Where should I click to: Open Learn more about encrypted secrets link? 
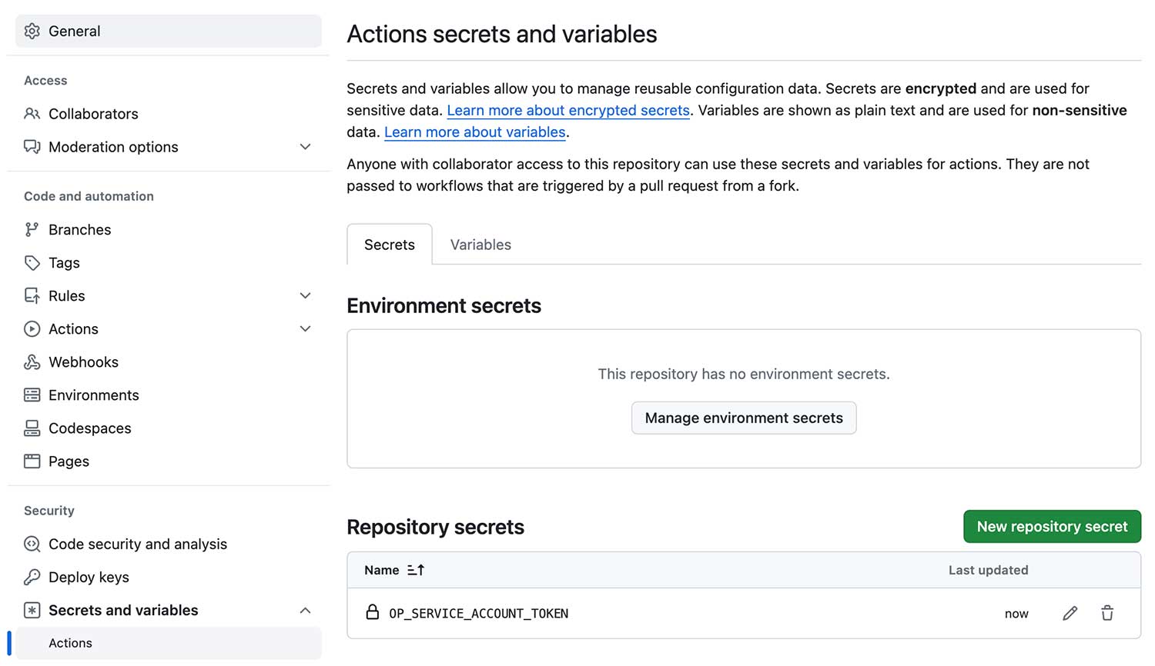tap(568, 111)
